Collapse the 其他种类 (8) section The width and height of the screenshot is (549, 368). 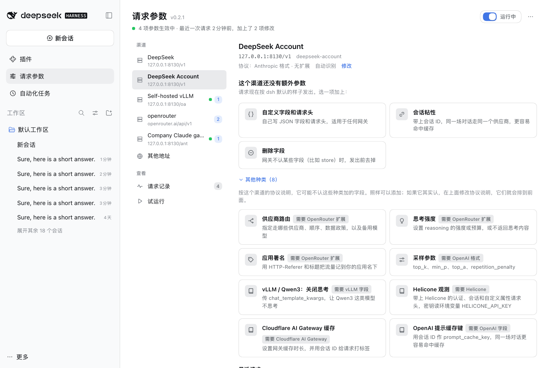pyautogui.click(x=258, y=180)
